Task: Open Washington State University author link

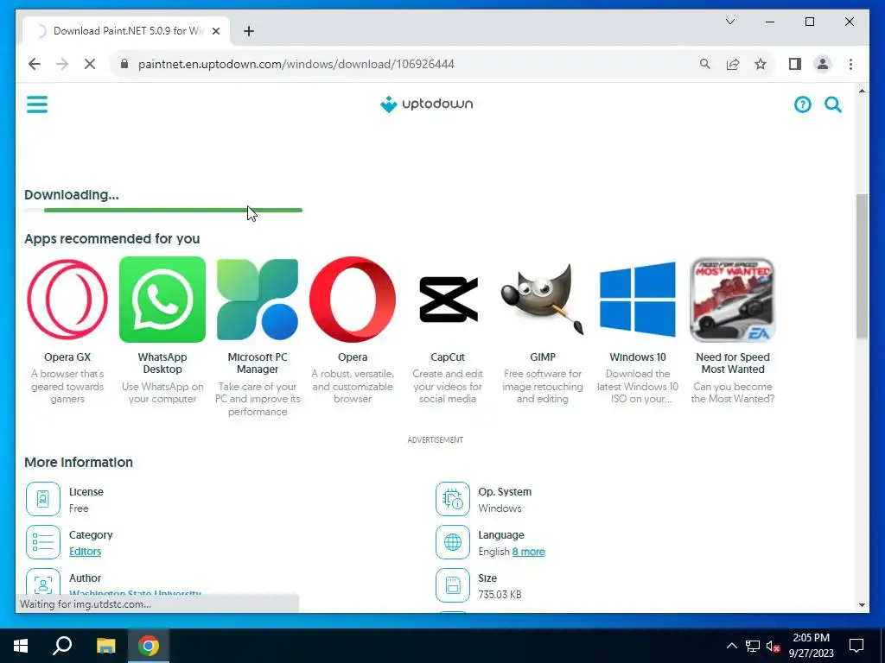Action: (x=136, y=594)
